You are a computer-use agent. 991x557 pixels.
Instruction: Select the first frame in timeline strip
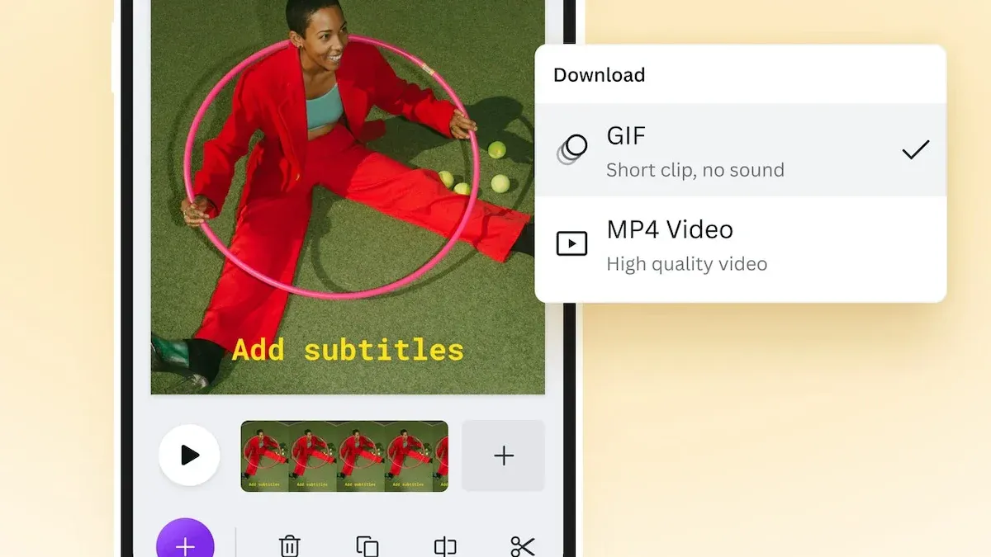pos(264,456)
